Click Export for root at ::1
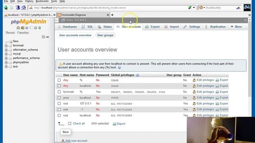This screenshot has width=255, height=143. point(222,110)
